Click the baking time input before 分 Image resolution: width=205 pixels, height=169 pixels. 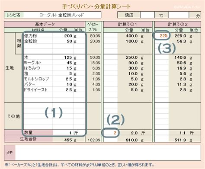pyautogui.click(x=179, y=15)
